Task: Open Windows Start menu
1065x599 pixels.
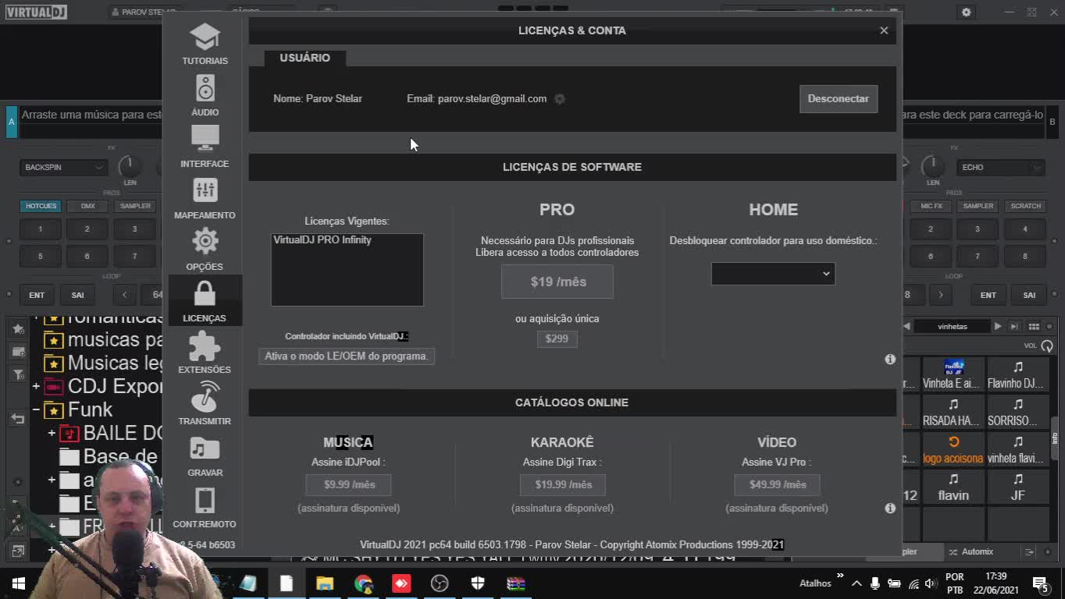Action: pos(18,583)
